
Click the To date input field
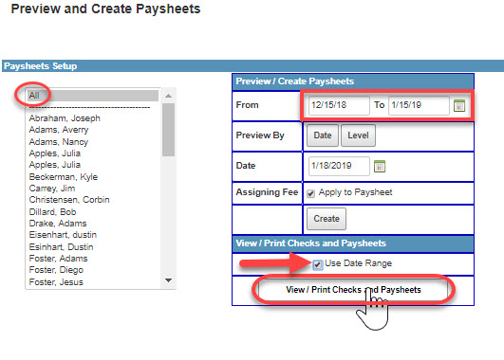419,105
